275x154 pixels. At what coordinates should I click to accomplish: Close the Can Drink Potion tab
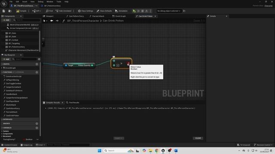click(x=155, y=16)
